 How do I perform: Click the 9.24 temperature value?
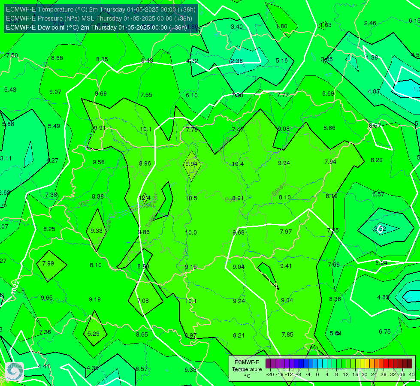click(x=239, y=302)
